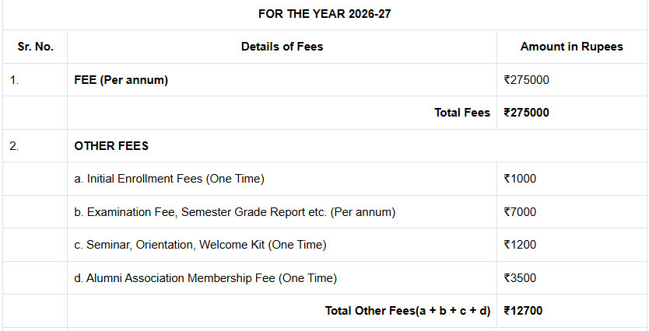Select the "Amount in Rupees" column header
This screenshot has width=649, height=331.
coord(571,47)
